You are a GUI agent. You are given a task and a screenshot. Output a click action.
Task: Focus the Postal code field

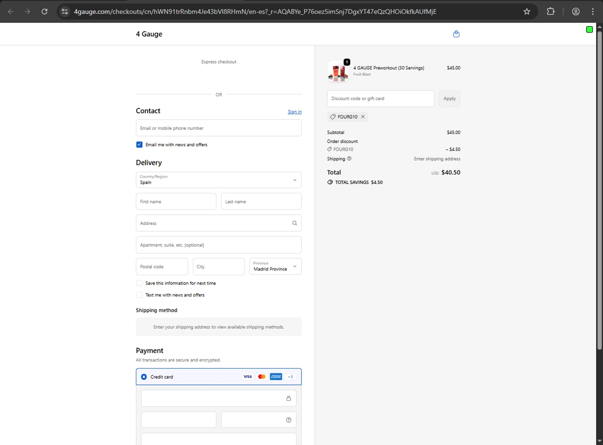click(162, 267)
